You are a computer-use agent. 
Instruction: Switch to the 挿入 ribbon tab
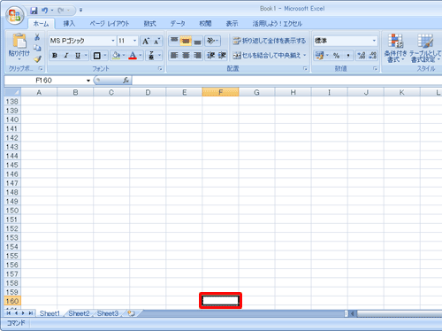point(69,24)
